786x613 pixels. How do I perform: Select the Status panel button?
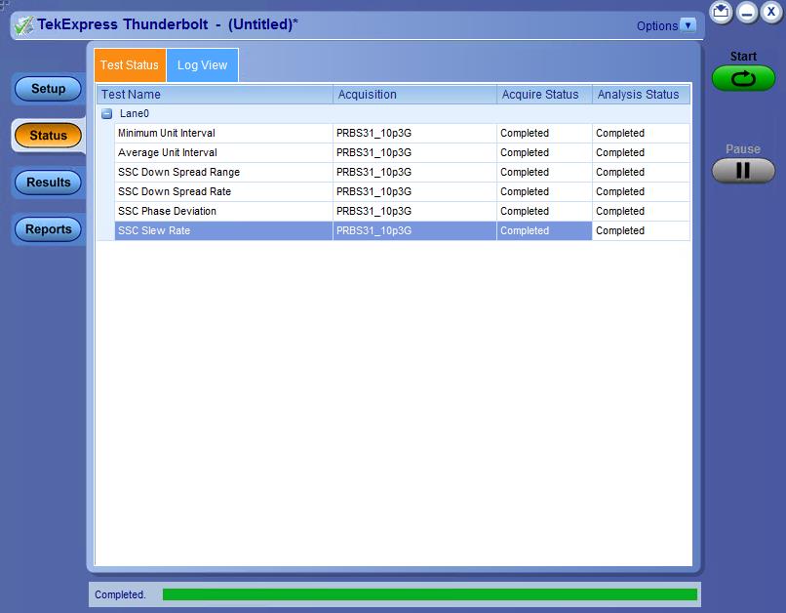pos(48,136)
